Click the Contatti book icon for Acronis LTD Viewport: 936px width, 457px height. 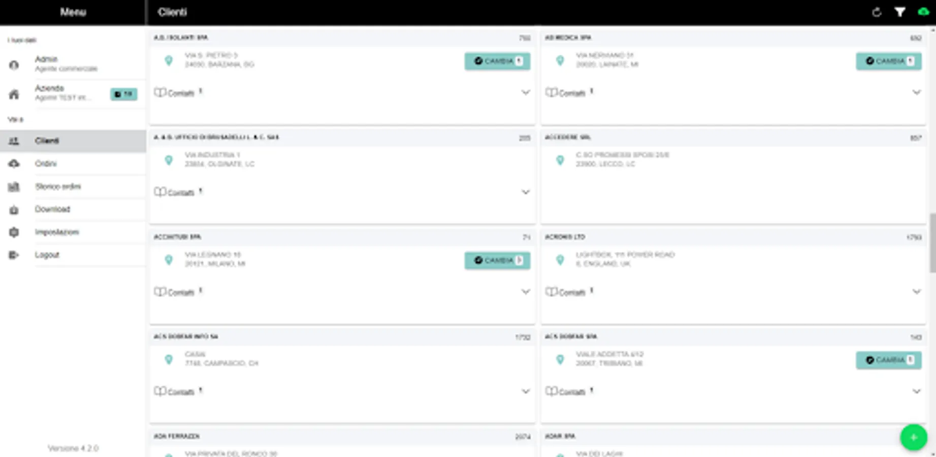click(x=551, y=291)
